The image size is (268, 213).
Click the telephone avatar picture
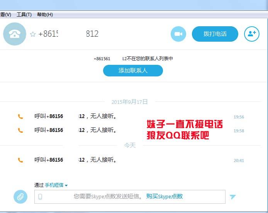point(15,34)
